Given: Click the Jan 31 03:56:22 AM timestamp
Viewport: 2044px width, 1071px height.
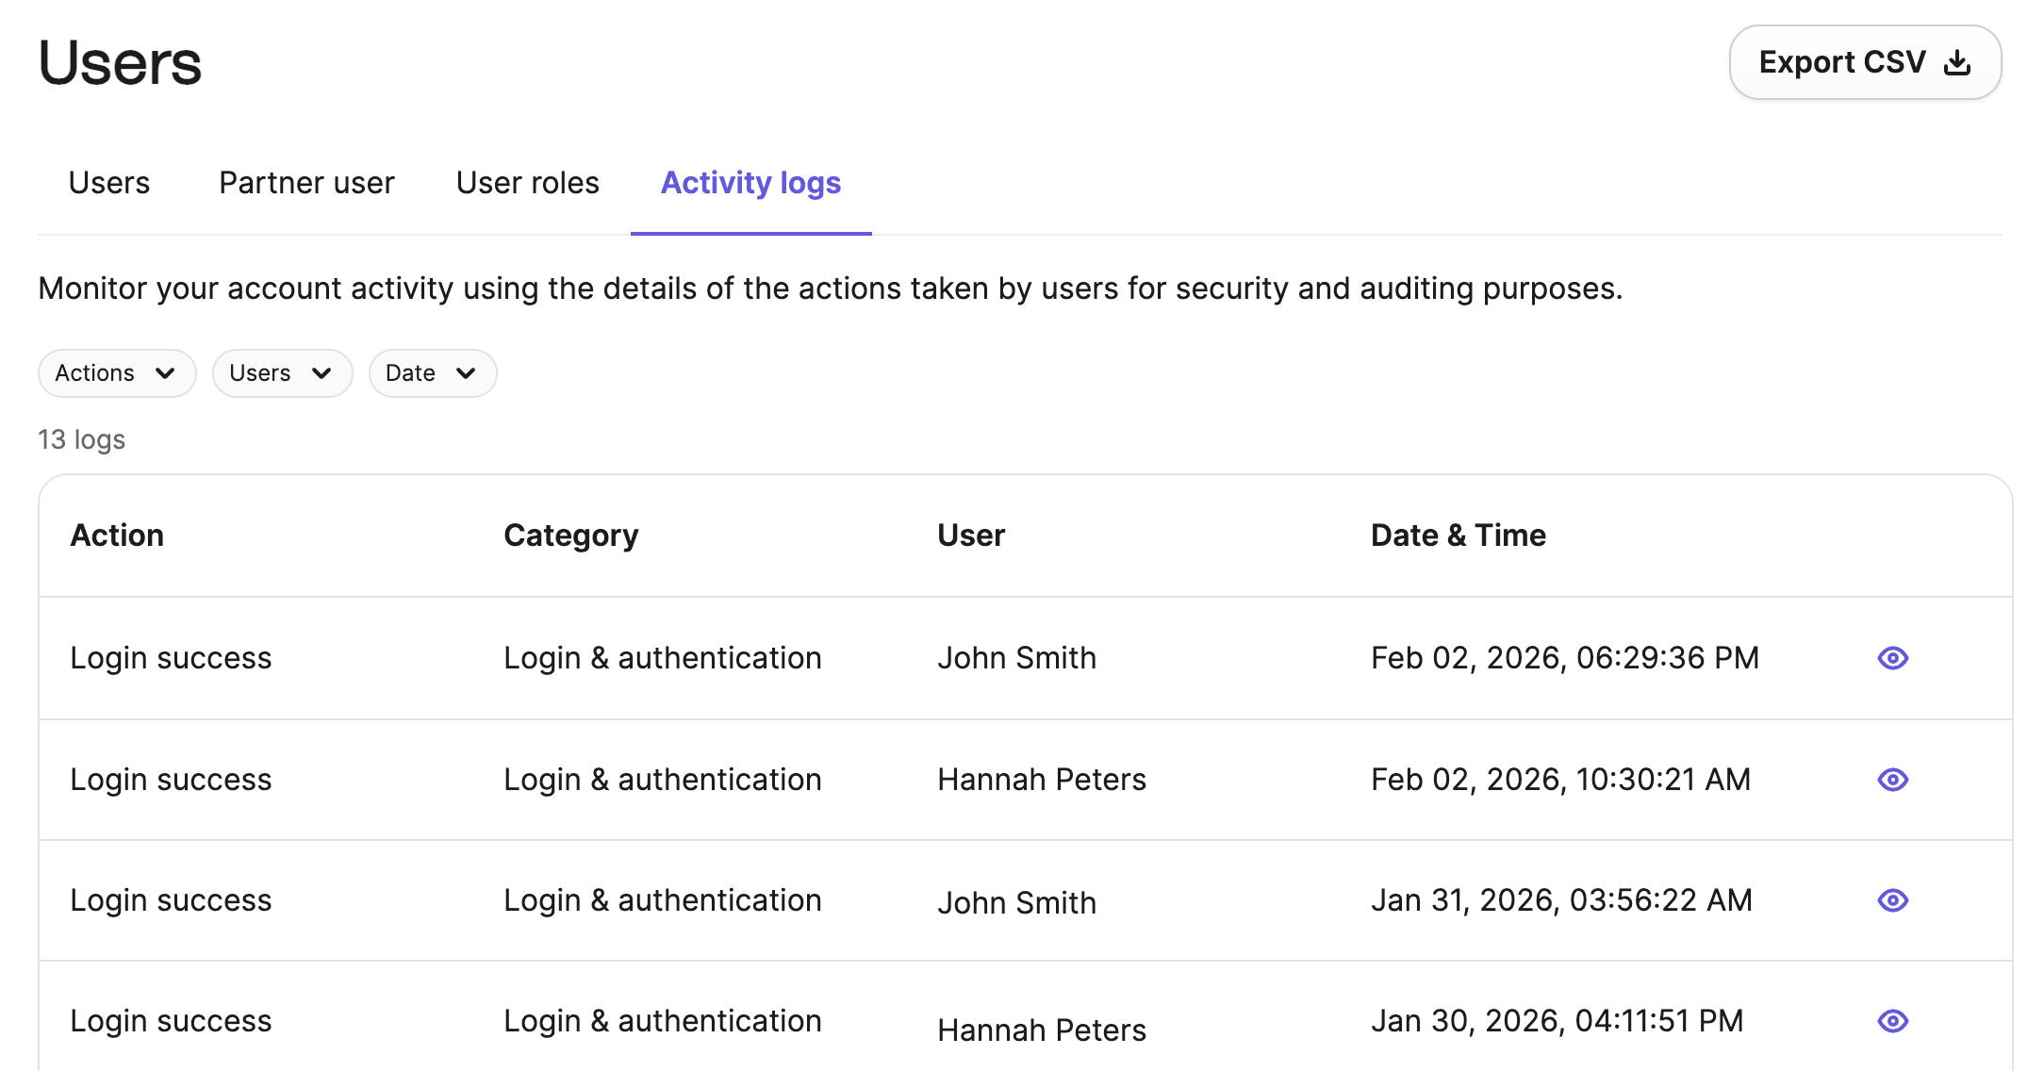Looking at the screenshot, I should 1560,900.
